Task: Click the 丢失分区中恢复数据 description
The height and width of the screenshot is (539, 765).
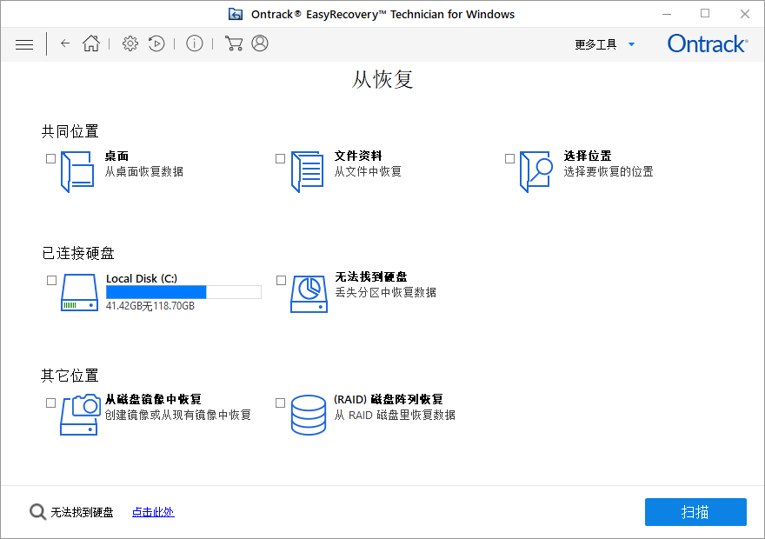Action: click(385, 292)
